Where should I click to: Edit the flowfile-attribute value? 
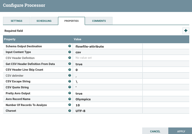click(108, 46)
